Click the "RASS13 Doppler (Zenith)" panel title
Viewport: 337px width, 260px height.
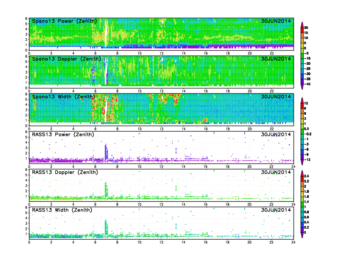pos(65,172)
